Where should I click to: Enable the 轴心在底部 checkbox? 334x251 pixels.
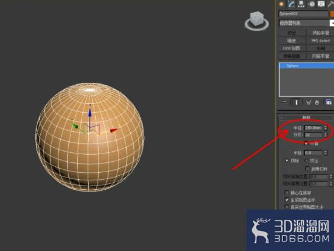tap(287, 193)
